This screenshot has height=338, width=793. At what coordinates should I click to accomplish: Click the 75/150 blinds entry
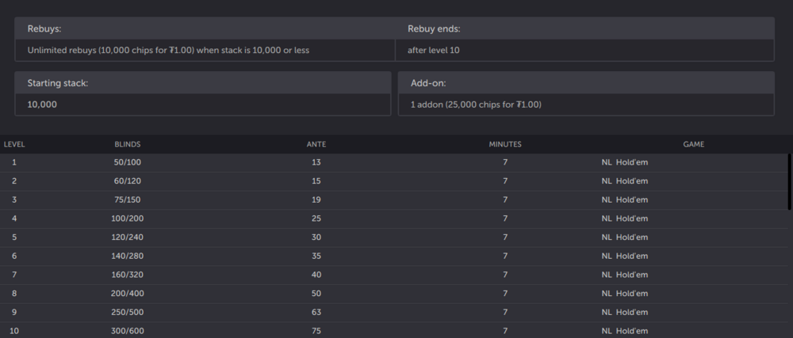pyautogui.click(x=128, y=199)
